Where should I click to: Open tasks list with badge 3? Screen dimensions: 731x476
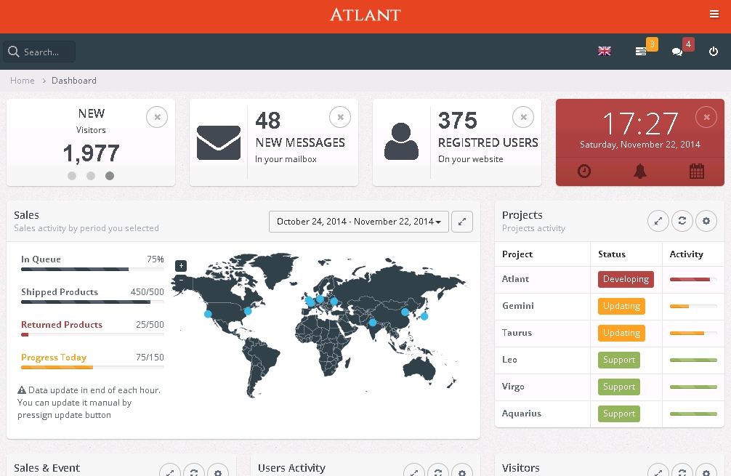point(641,52)
